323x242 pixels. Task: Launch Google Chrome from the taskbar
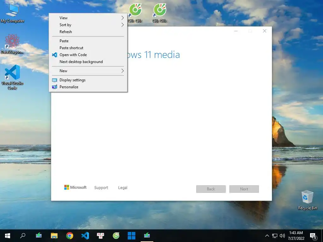pyautogui.click(x=70, y=236)
